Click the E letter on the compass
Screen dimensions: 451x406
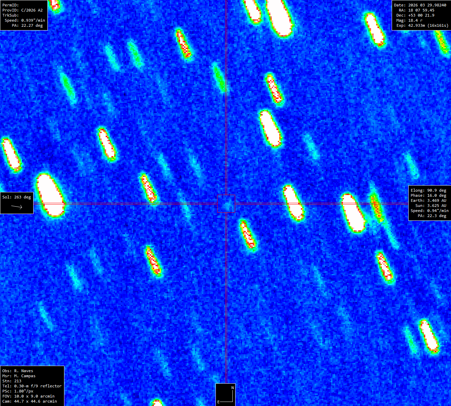click(219, 402)
